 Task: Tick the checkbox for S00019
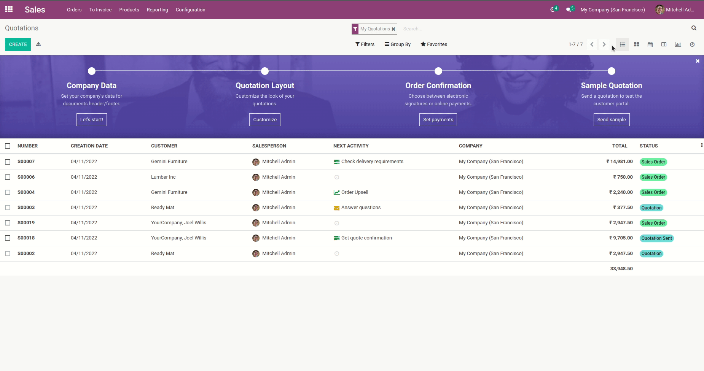point(8,223)
